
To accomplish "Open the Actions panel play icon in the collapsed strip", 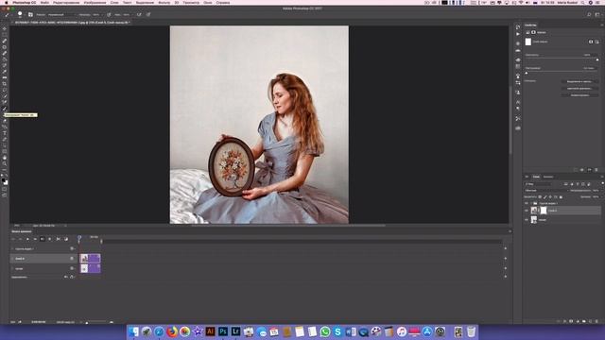I will coord(518,34).
